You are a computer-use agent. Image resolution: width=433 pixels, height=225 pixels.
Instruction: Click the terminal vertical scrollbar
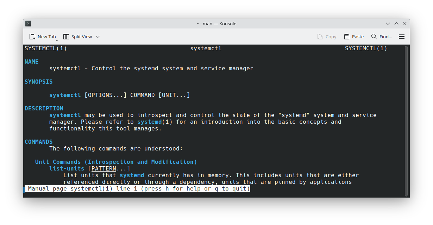[406, 120]
